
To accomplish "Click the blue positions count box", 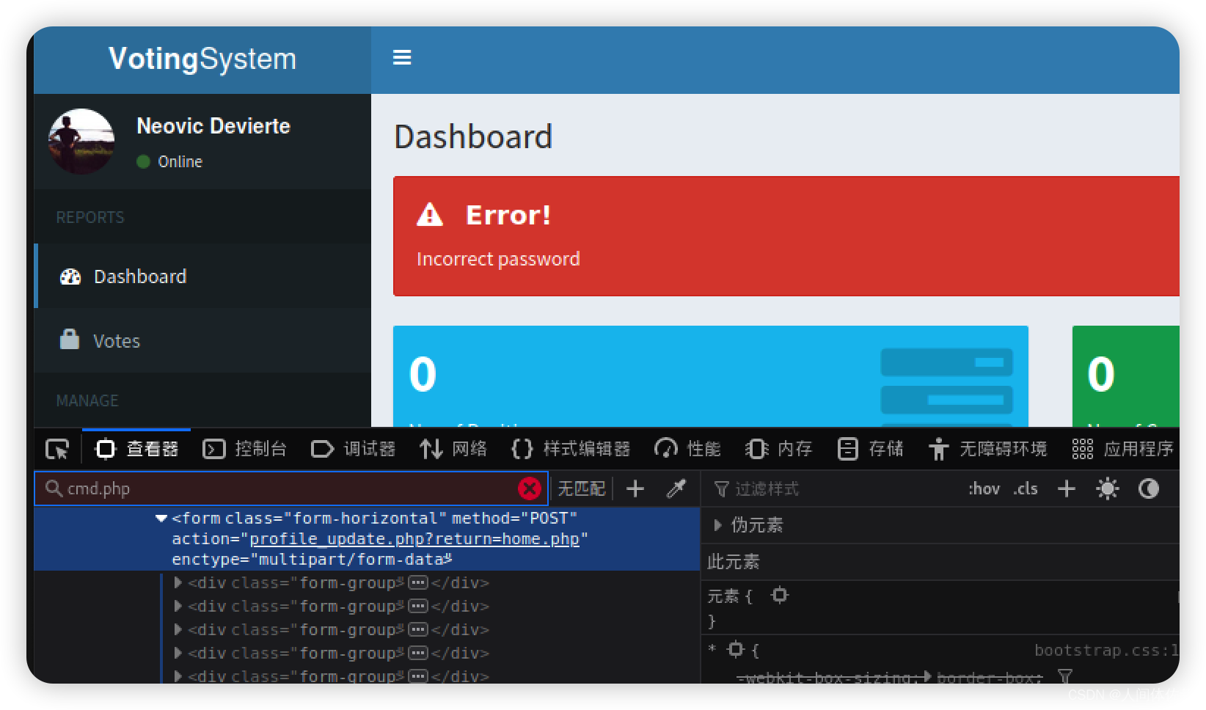I will click(x=711, y=376).
